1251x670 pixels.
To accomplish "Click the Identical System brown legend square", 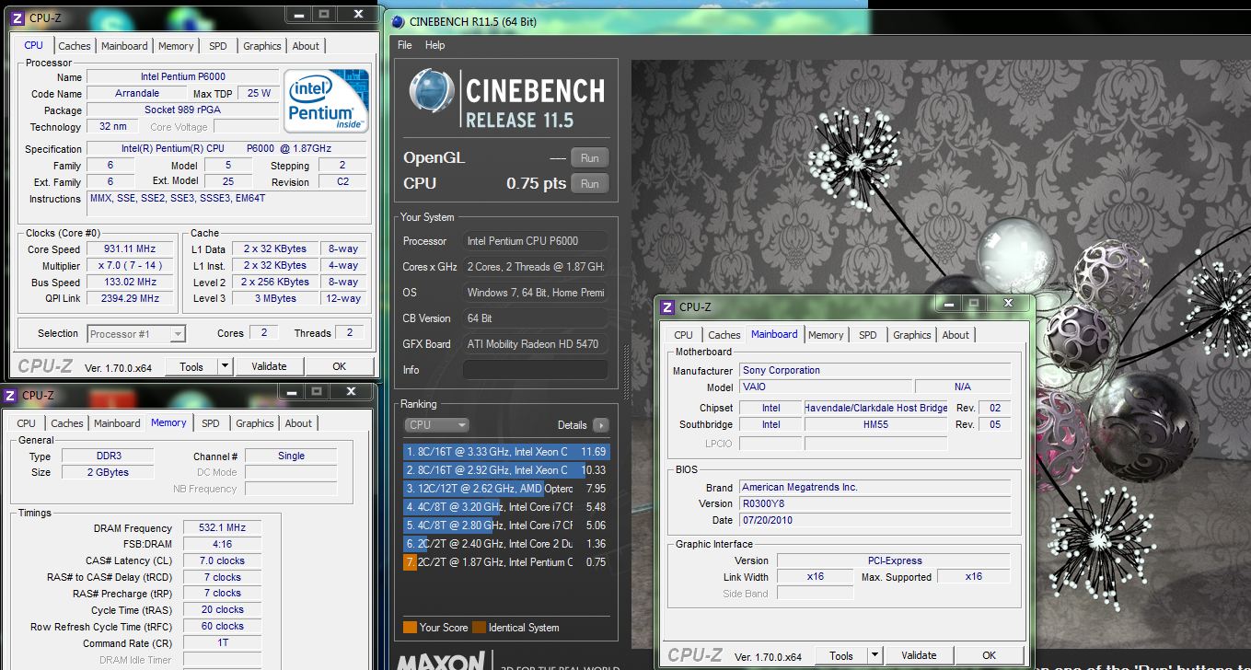I will (479, 628).
